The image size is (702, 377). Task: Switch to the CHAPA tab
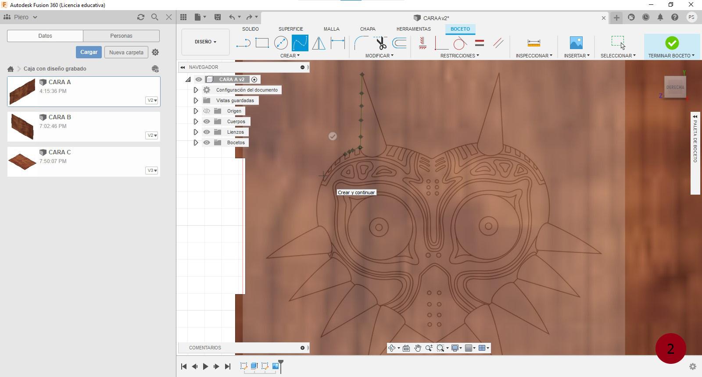(x=368, y=29)
